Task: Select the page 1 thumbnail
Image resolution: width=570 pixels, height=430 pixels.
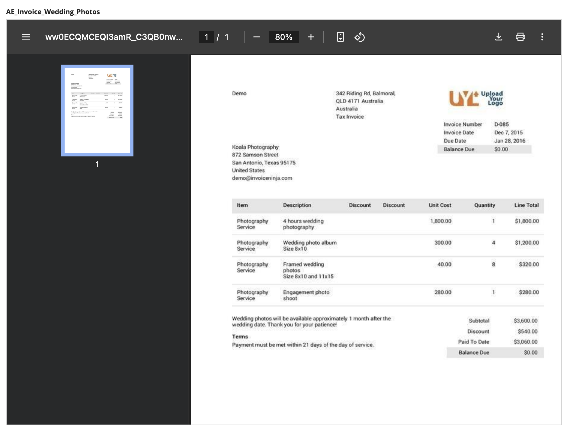Action: tap(97, 111)
